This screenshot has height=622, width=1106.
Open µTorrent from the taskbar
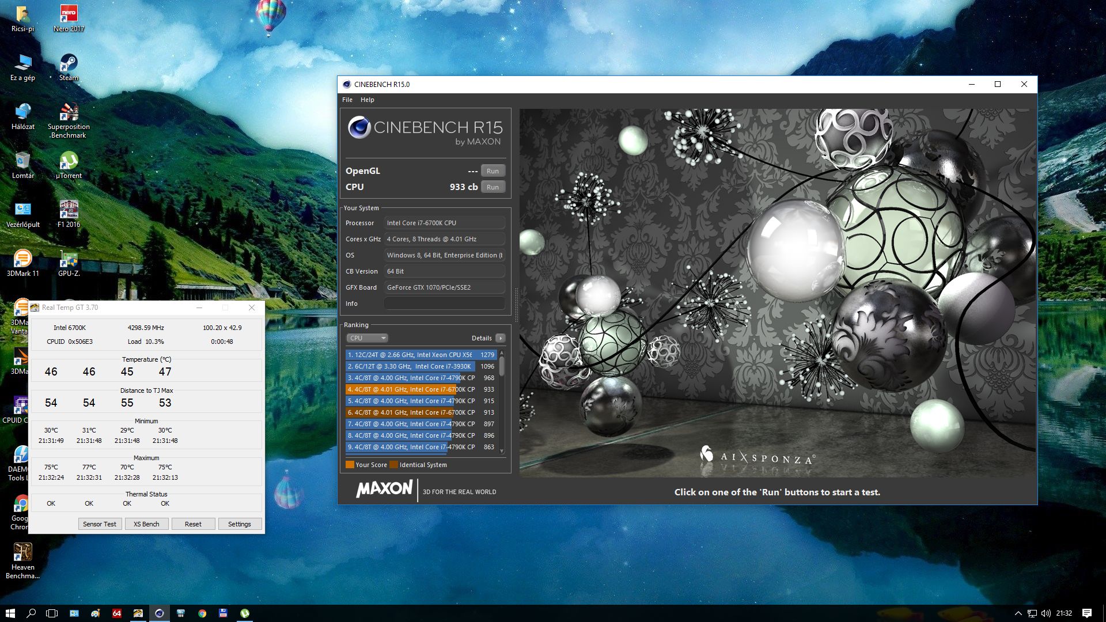(x=245, y=613)
